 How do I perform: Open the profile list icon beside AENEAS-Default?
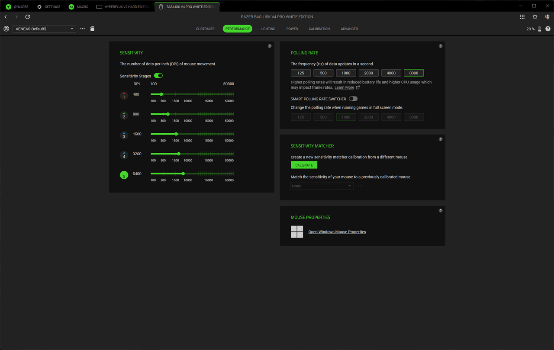(x=6, y=29)
